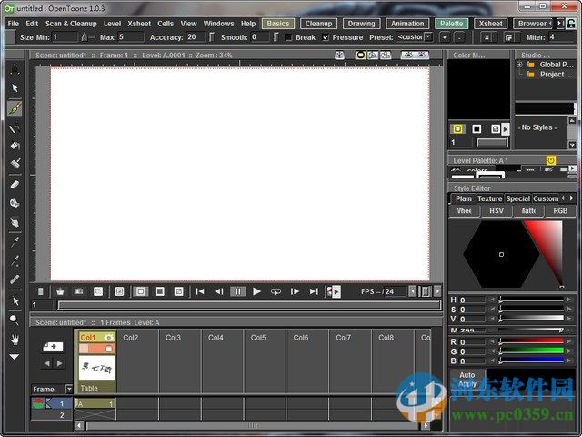The image size is (582, 437).
Task: Open the Texture tab in Style Editor
Action: coord(489,198)
